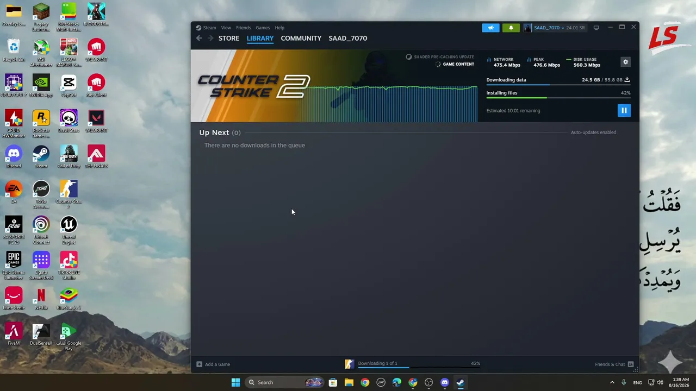Select the MSI Afterburner desktop icon

(x=41, y=53)
